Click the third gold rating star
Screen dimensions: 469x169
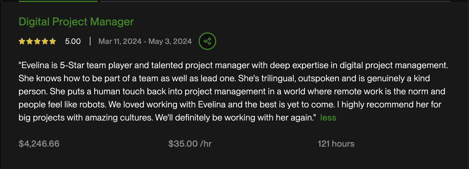[37, 41]
